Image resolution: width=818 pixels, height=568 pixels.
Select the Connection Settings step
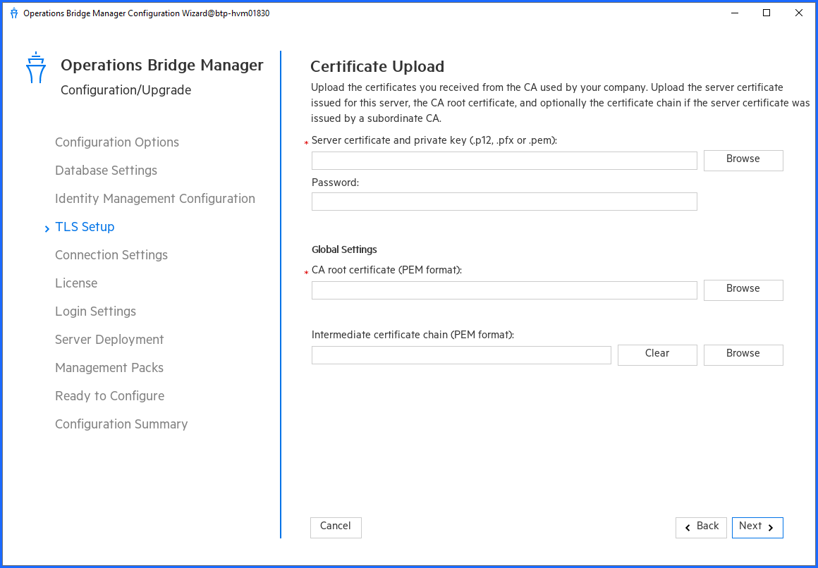(x=111, y=255)
